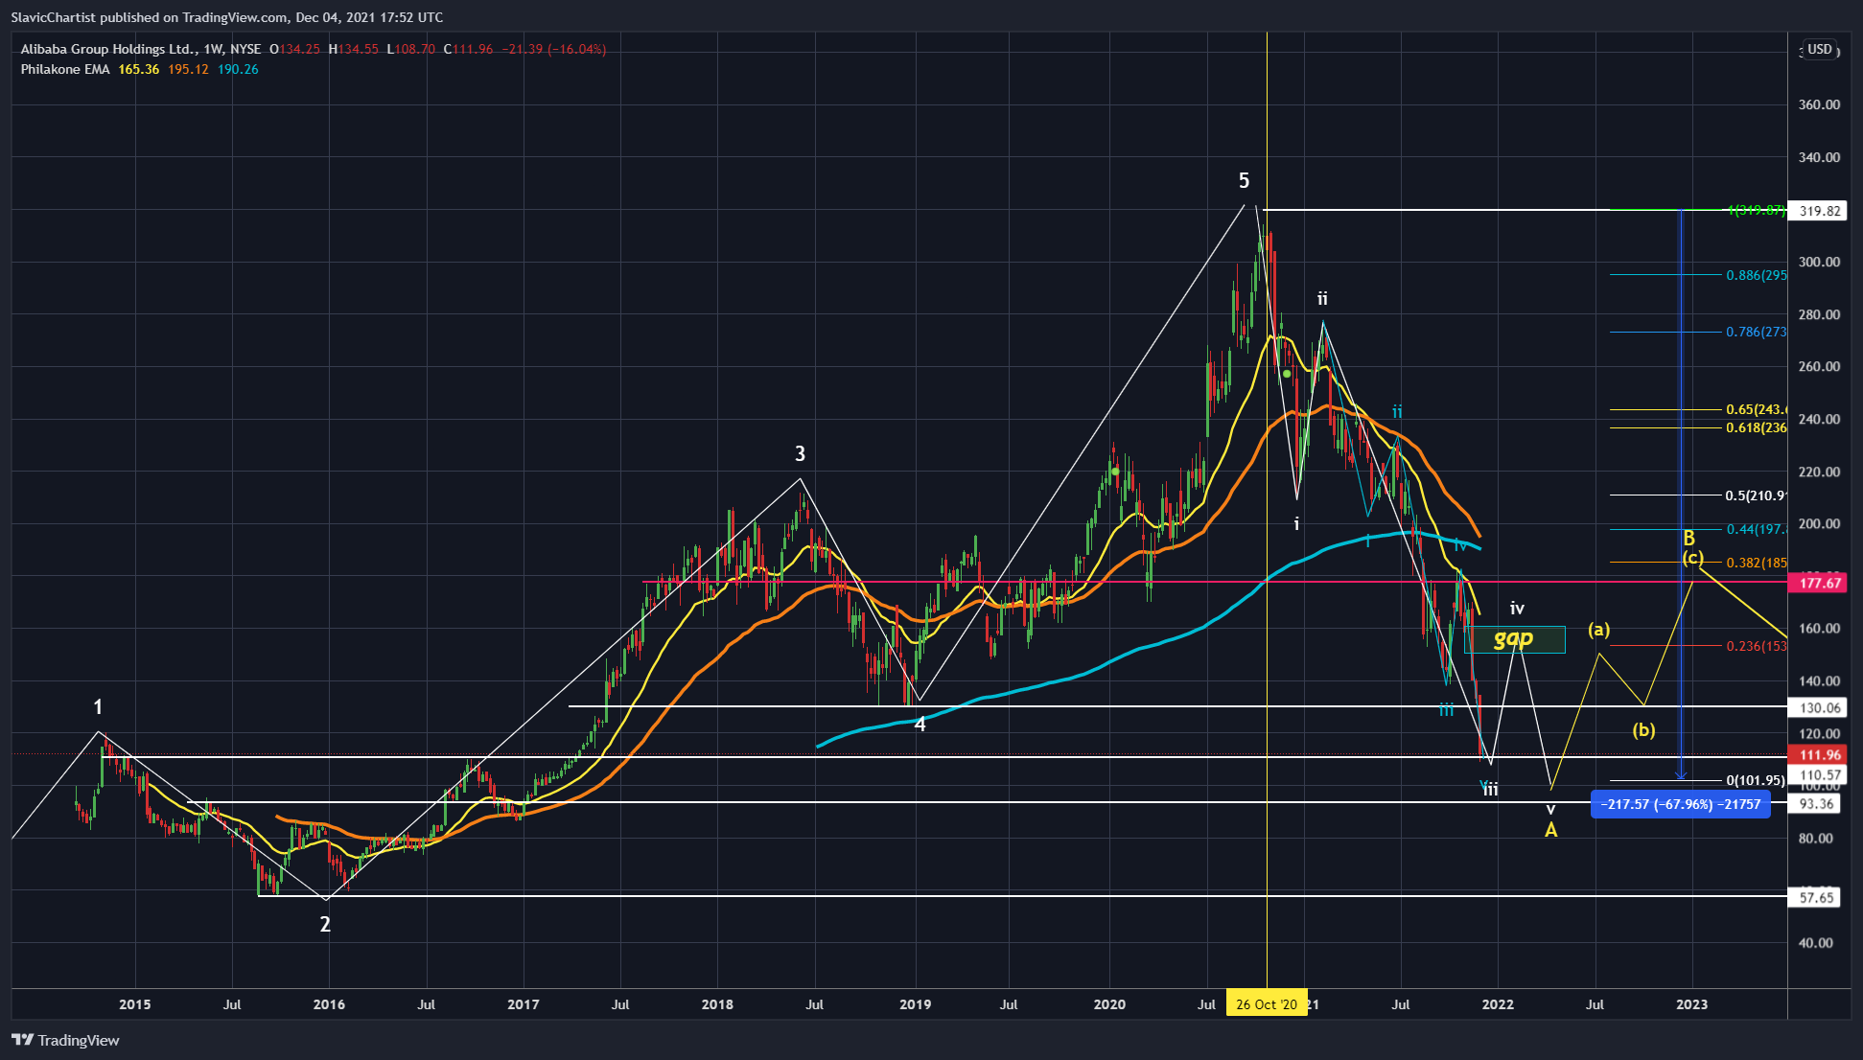The image size is (1863, 1060).
Task: Select the yellow A wave label
Action: point(1550,830)
